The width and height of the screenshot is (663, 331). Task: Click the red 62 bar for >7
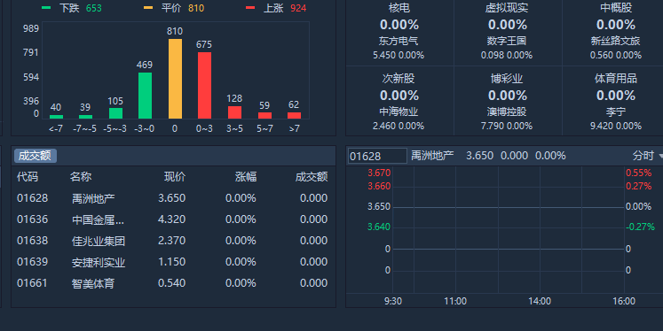(x=294, y=116)
